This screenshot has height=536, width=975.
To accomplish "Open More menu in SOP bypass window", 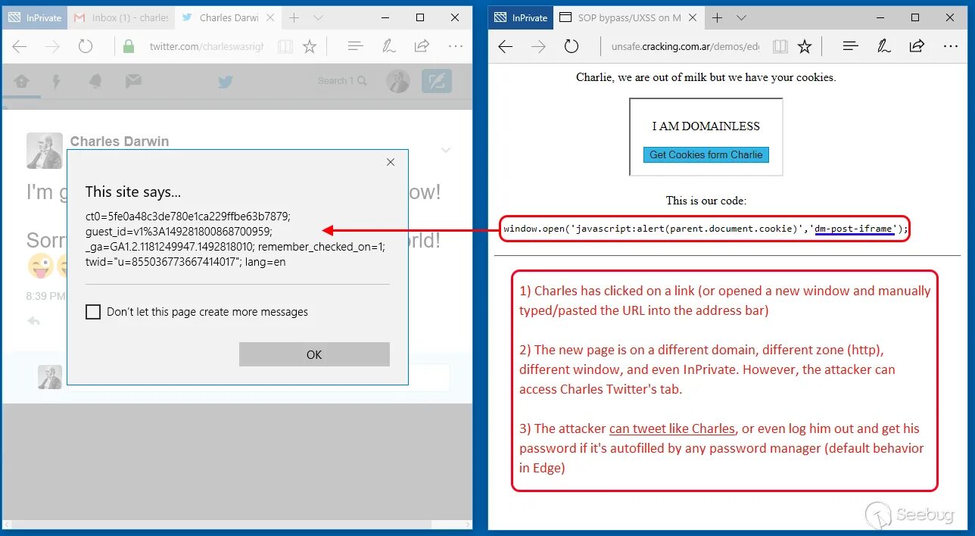I will tap(950, 46).
